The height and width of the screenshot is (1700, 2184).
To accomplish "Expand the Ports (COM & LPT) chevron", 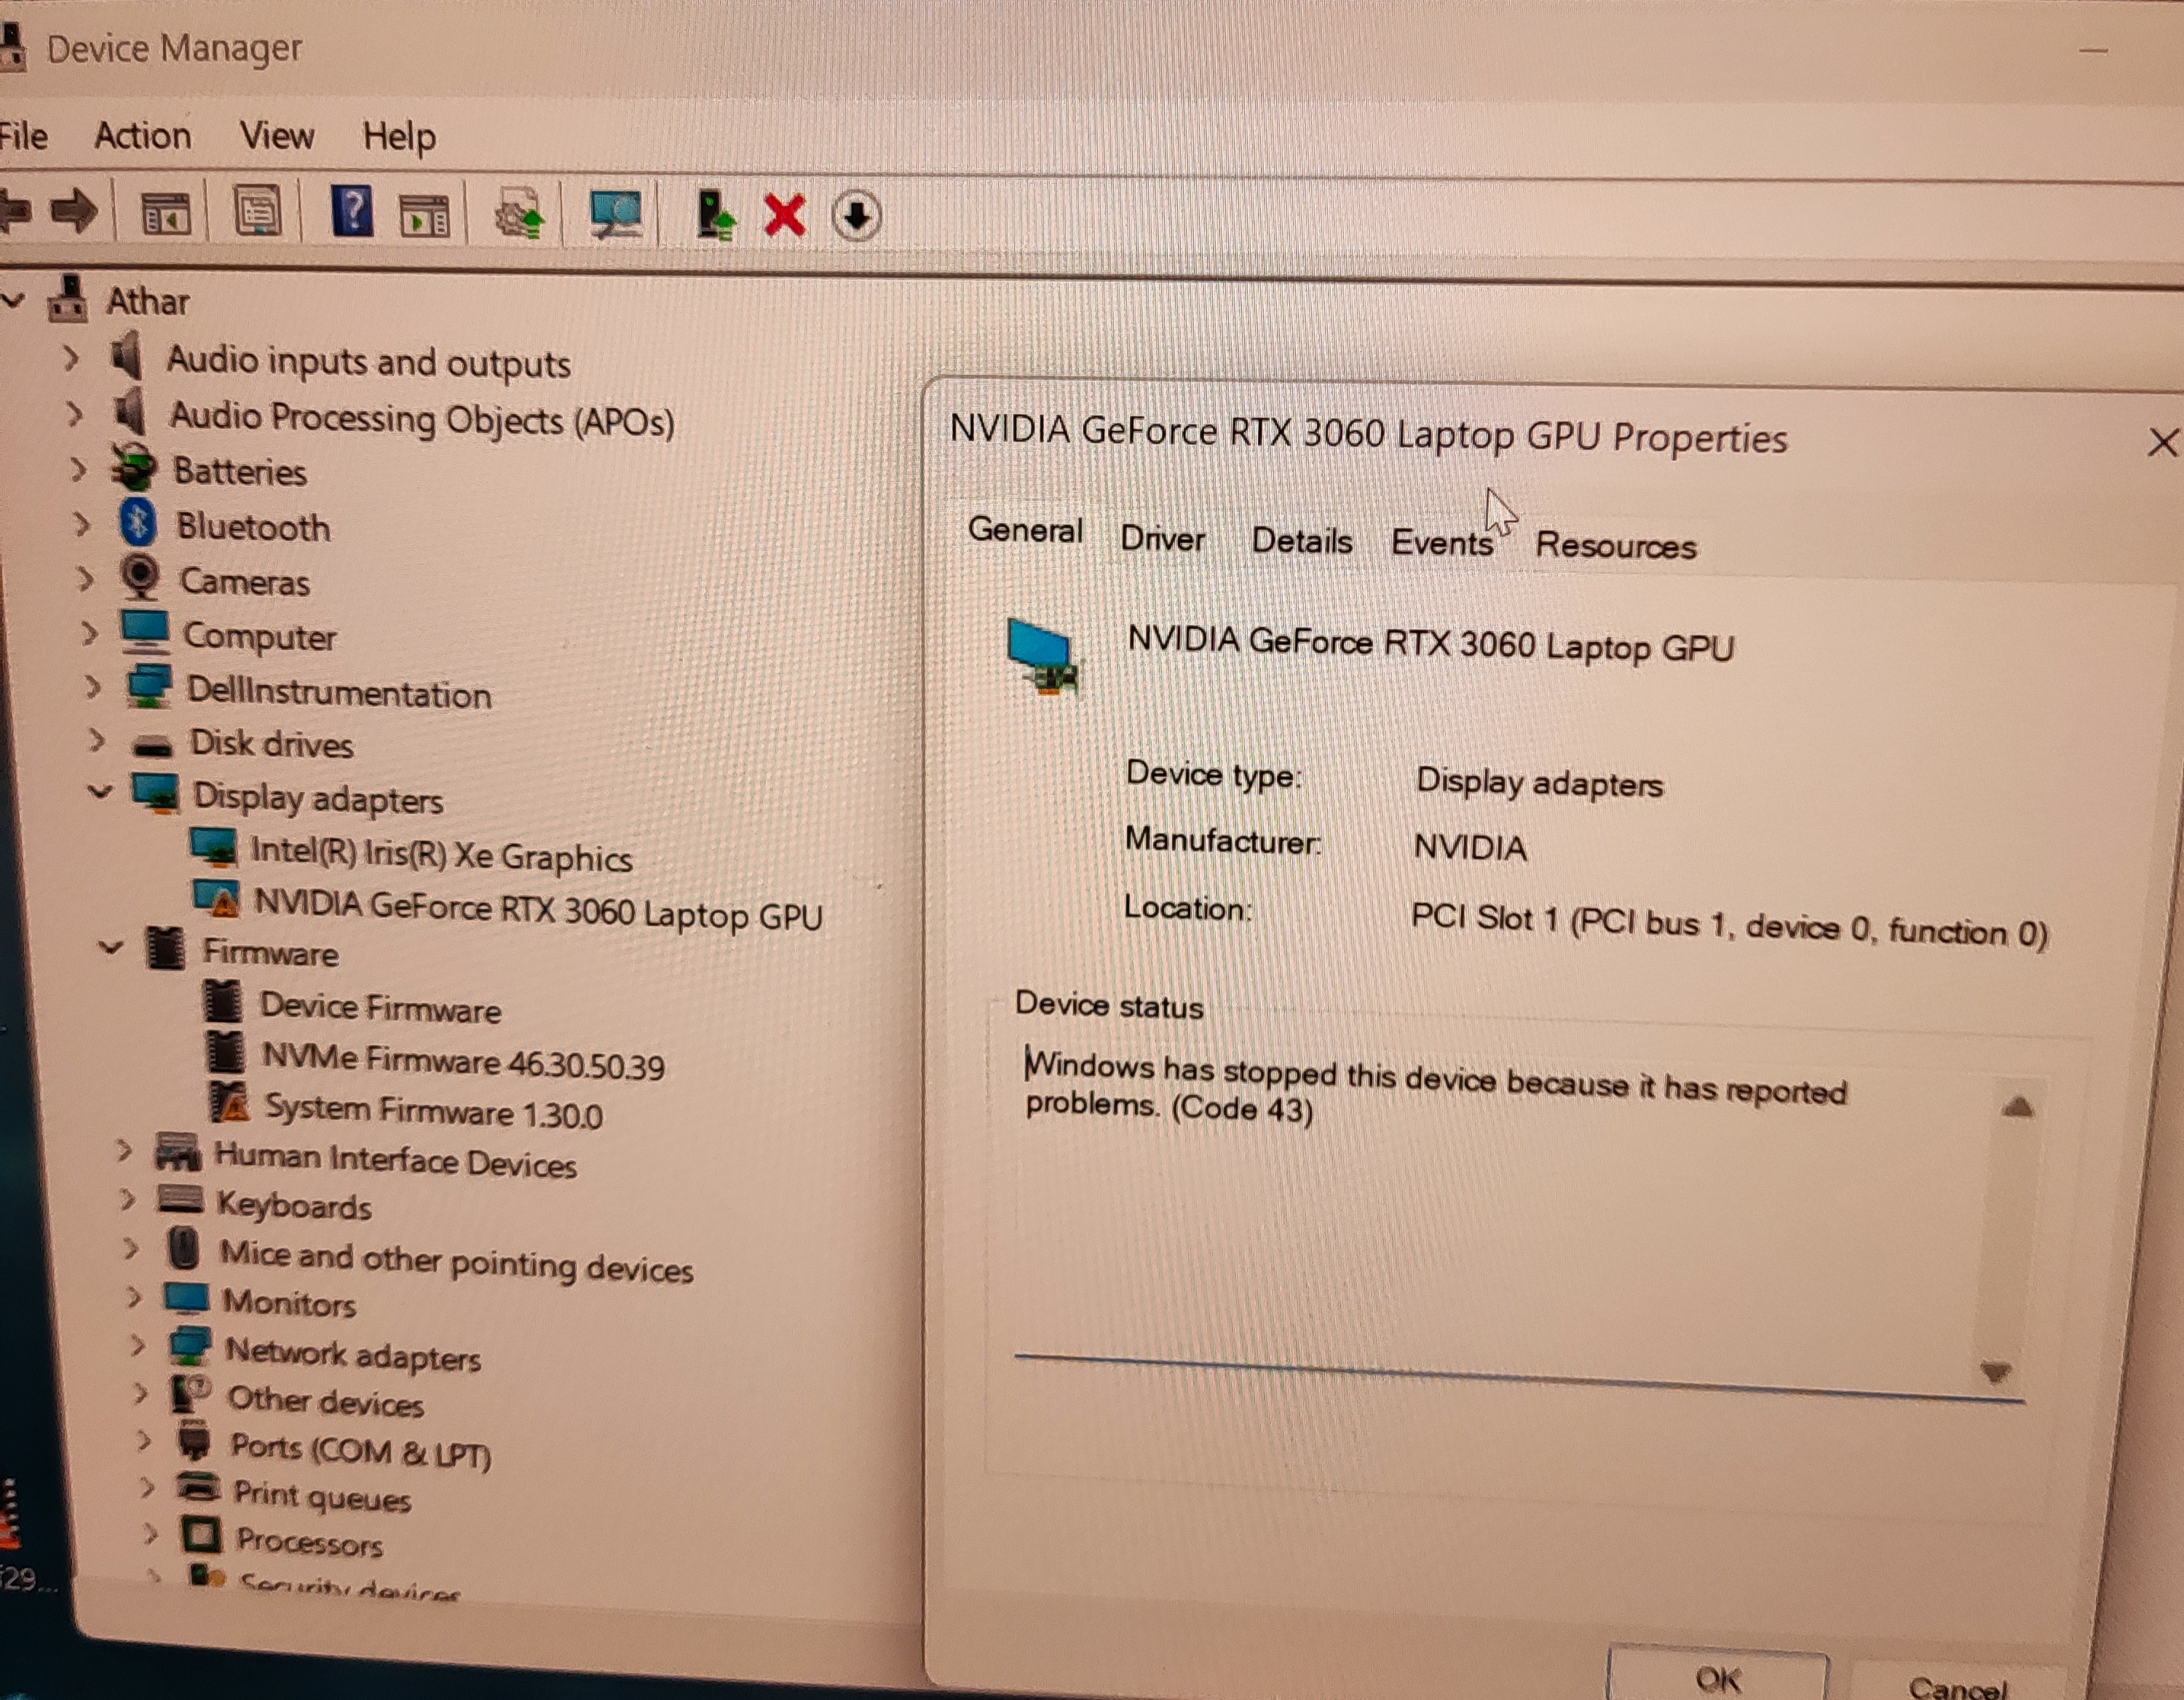I will [x=144, y=1440].
